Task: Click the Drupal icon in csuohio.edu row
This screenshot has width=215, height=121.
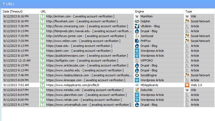Action: [137, 70]
